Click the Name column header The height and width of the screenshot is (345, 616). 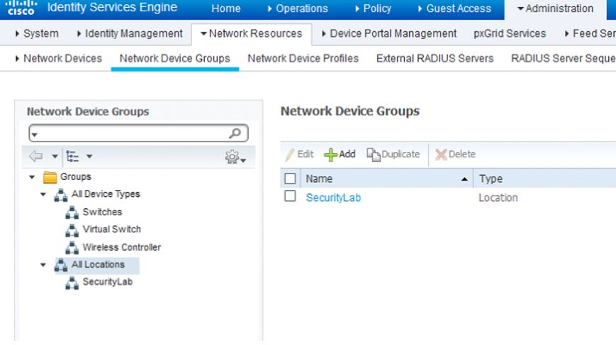coord(319,179)
